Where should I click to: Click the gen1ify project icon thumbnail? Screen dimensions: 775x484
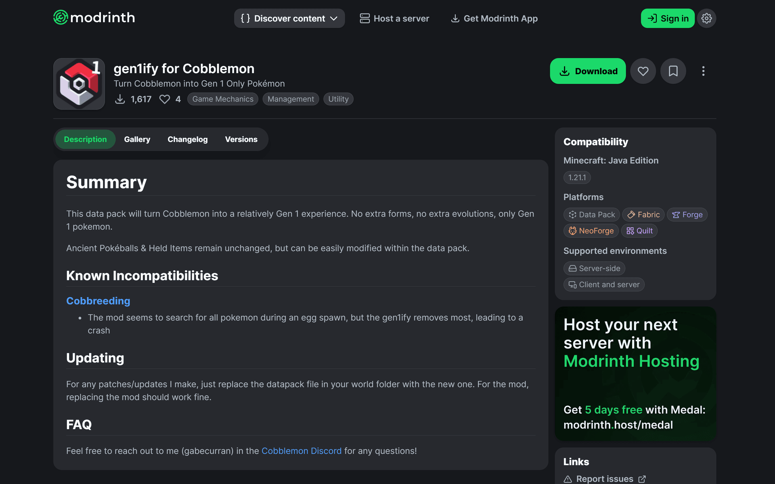[79, 84]
